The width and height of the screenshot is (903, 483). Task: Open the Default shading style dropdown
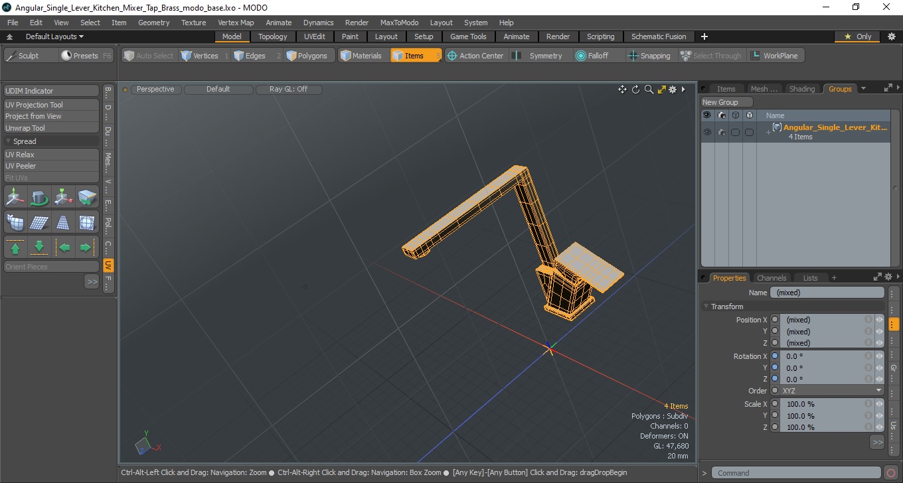pyautogui.click(x=218, y=89)
